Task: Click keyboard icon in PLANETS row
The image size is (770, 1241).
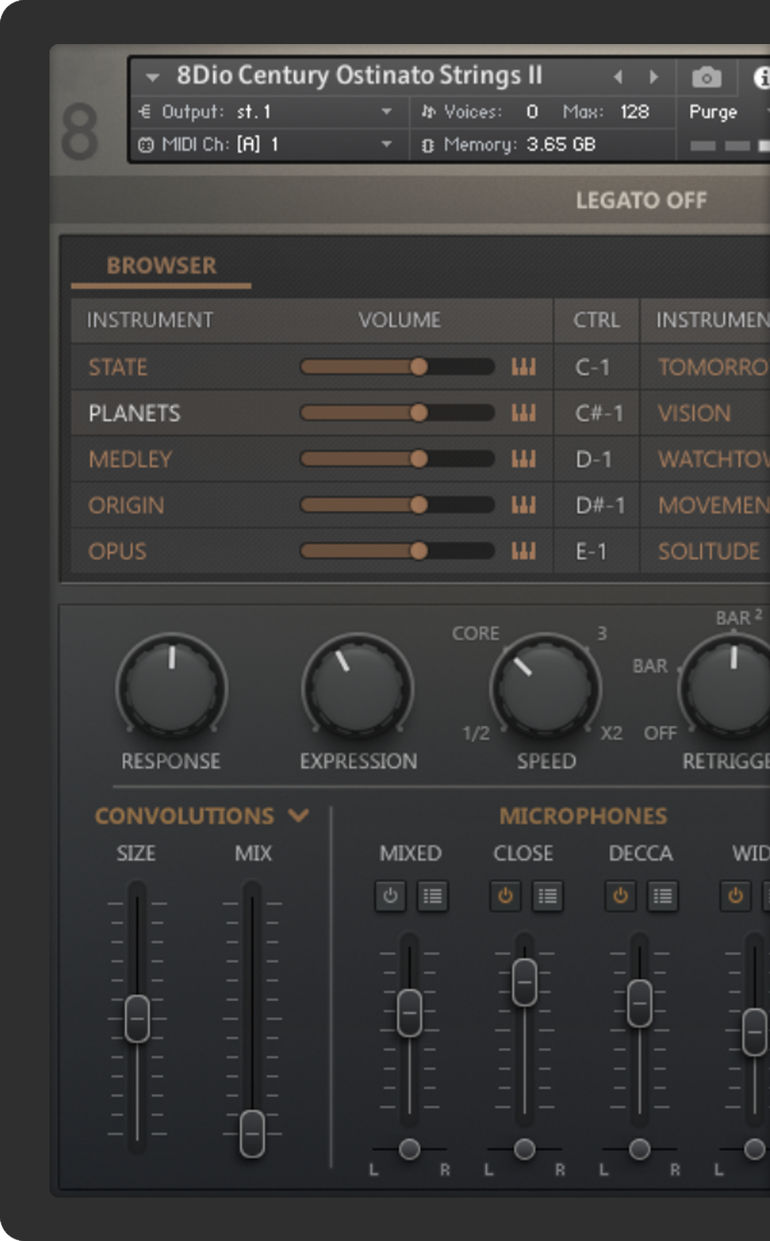Action: [x=523, y=413]
